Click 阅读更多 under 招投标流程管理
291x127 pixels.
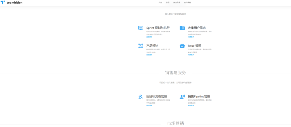(x=149, y=105)
